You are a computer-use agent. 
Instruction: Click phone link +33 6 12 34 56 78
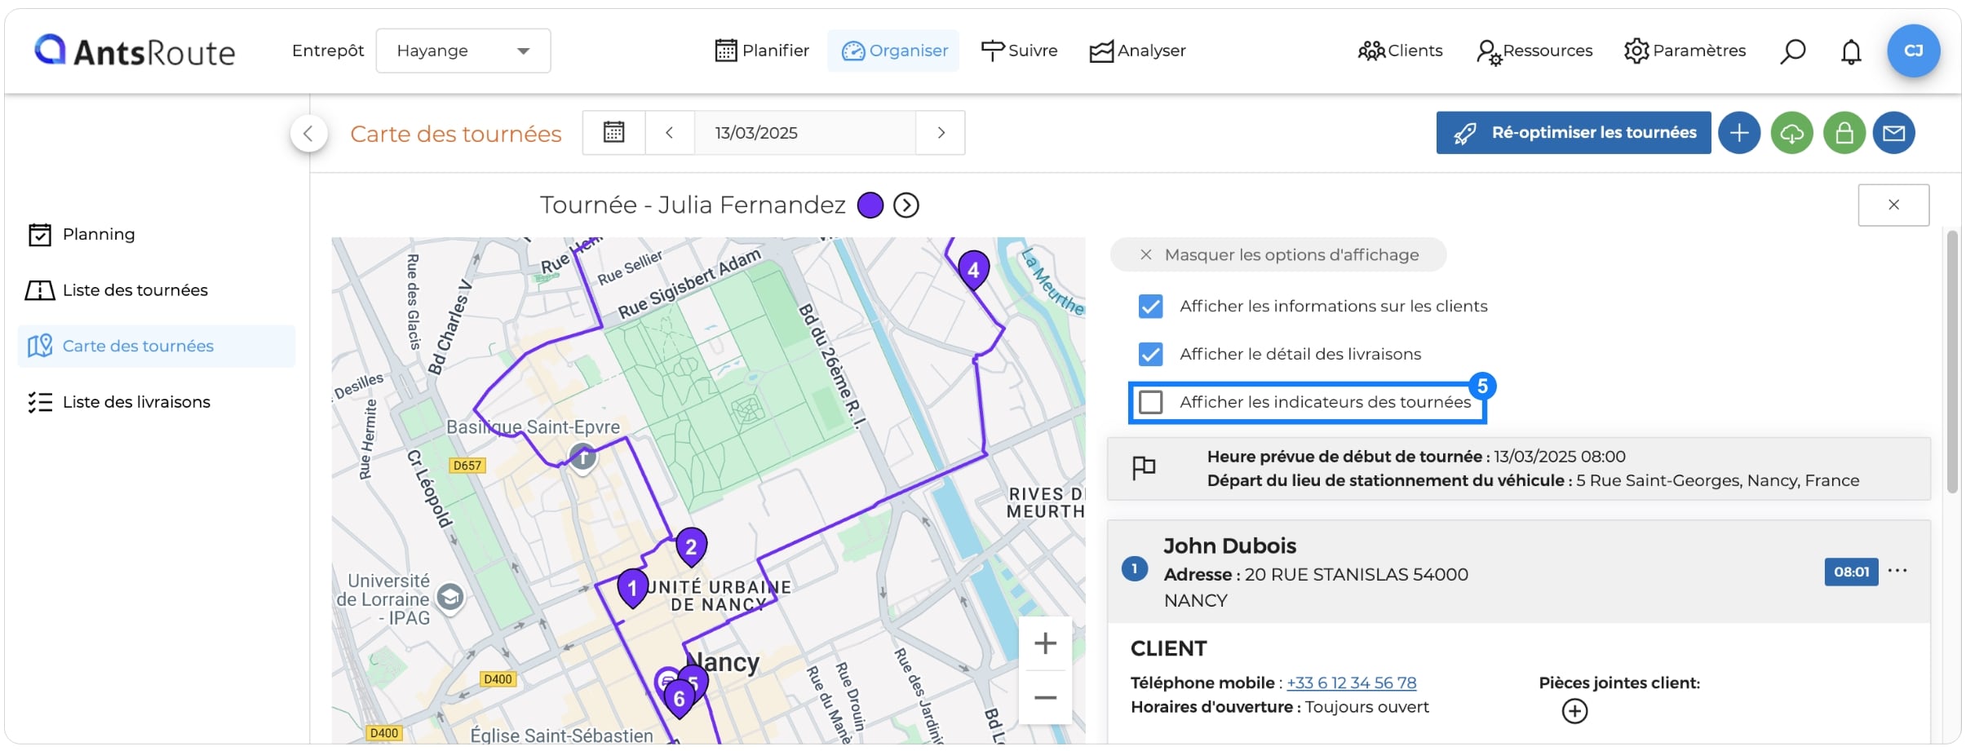1351,683
